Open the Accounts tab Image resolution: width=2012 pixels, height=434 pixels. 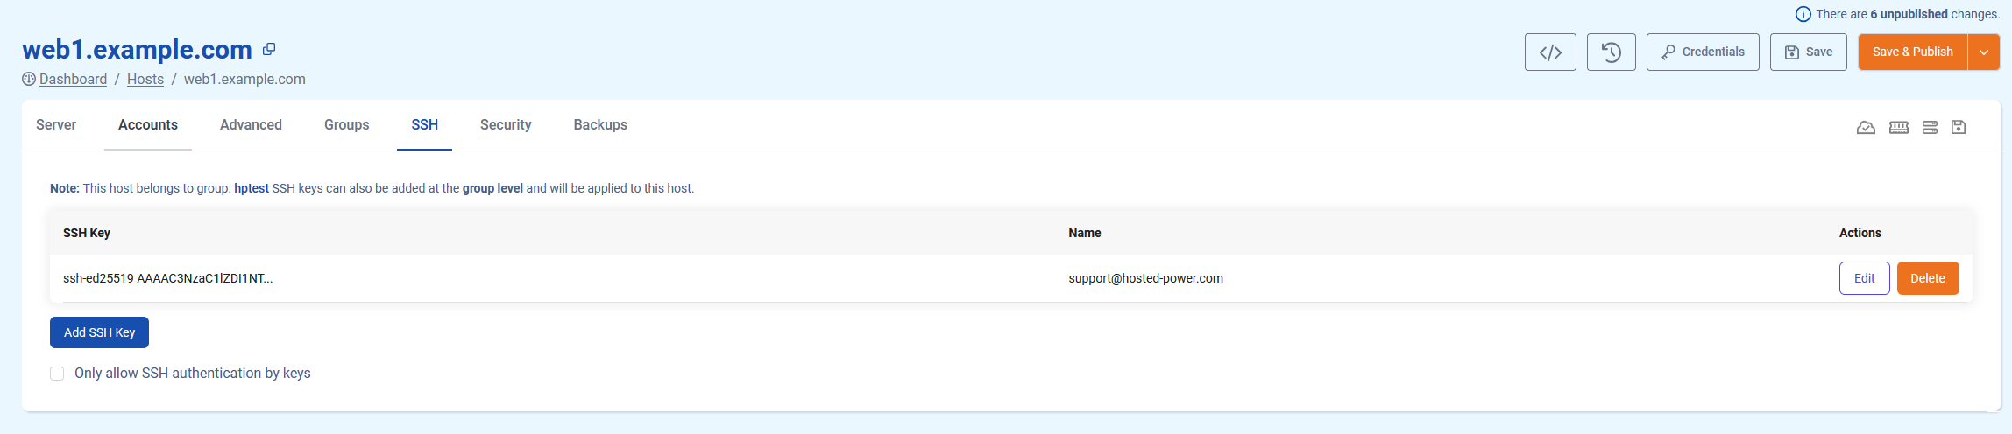coord(148,125)
